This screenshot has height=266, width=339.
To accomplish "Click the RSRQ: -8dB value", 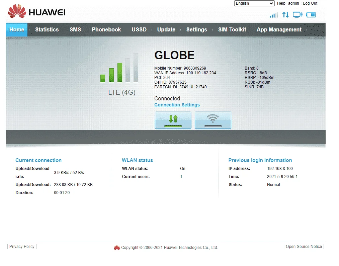I will click(x=256, y=73).
